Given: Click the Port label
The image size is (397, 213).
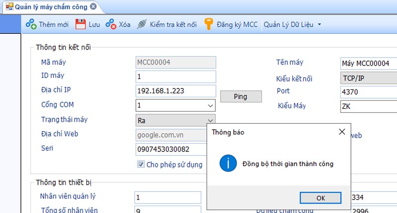Looking at the screenshot, I should click(x=283, y=91).
